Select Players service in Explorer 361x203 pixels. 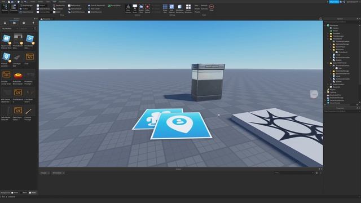[x=333, y=90]
